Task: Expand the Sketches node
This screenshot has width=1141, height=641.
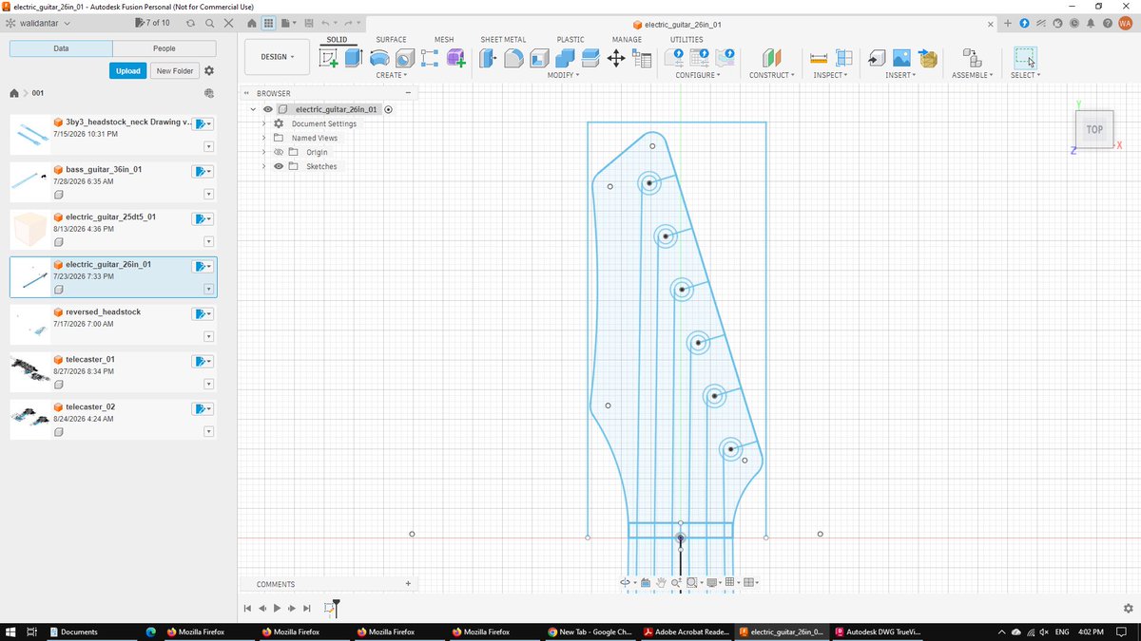Action: pos(263,166)
